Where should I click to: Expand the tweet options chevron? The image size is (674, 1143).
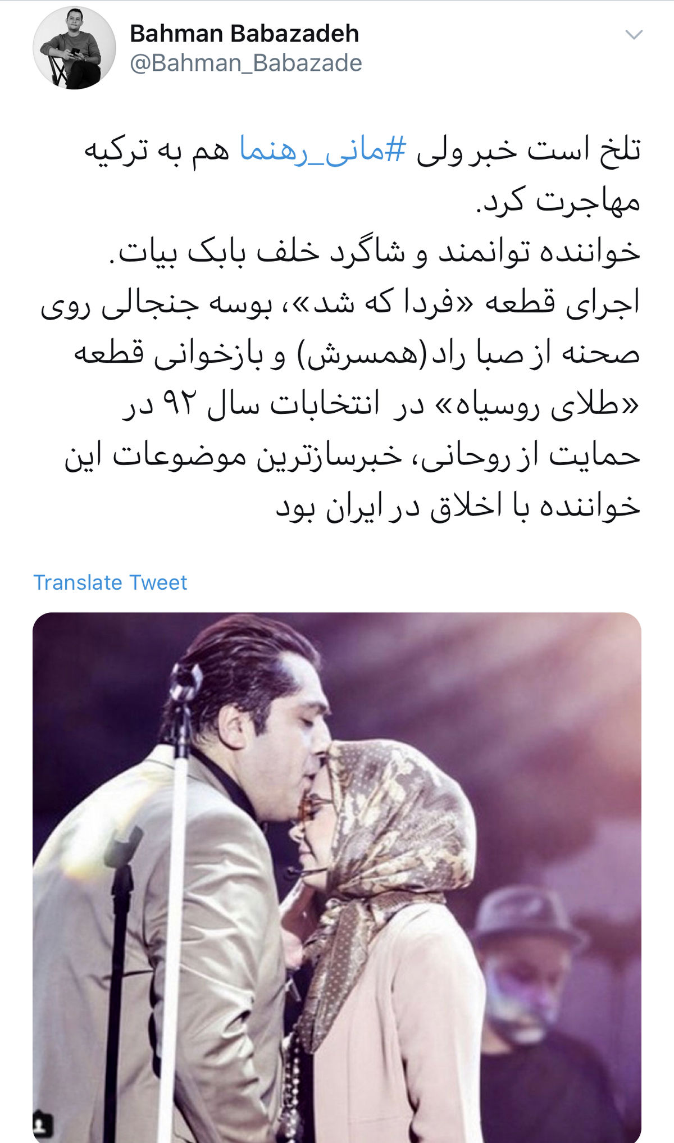tap(634, 35)
